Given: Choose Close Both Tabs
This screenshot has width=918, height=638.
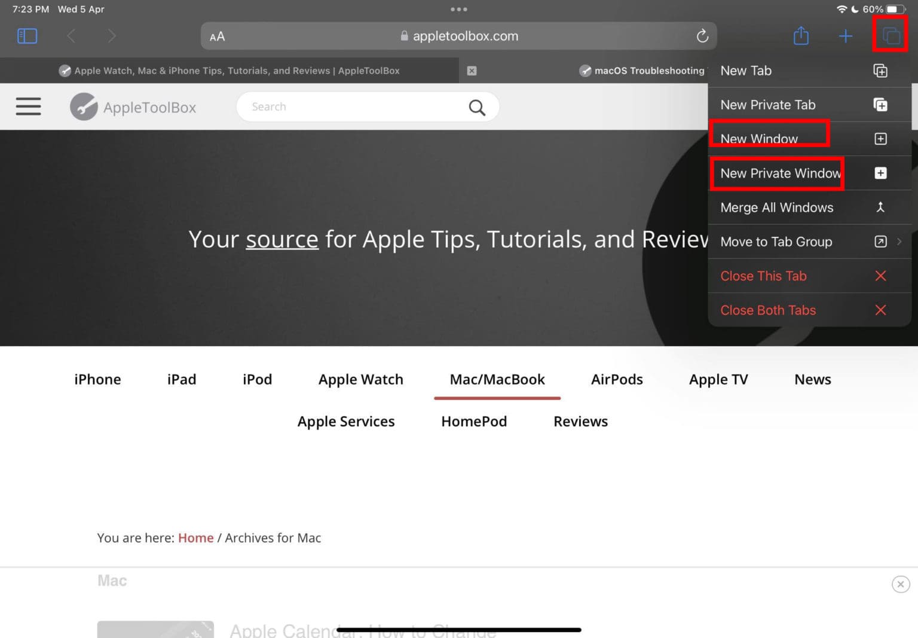Looking at the screenshot, I should (x=768, y=310).
